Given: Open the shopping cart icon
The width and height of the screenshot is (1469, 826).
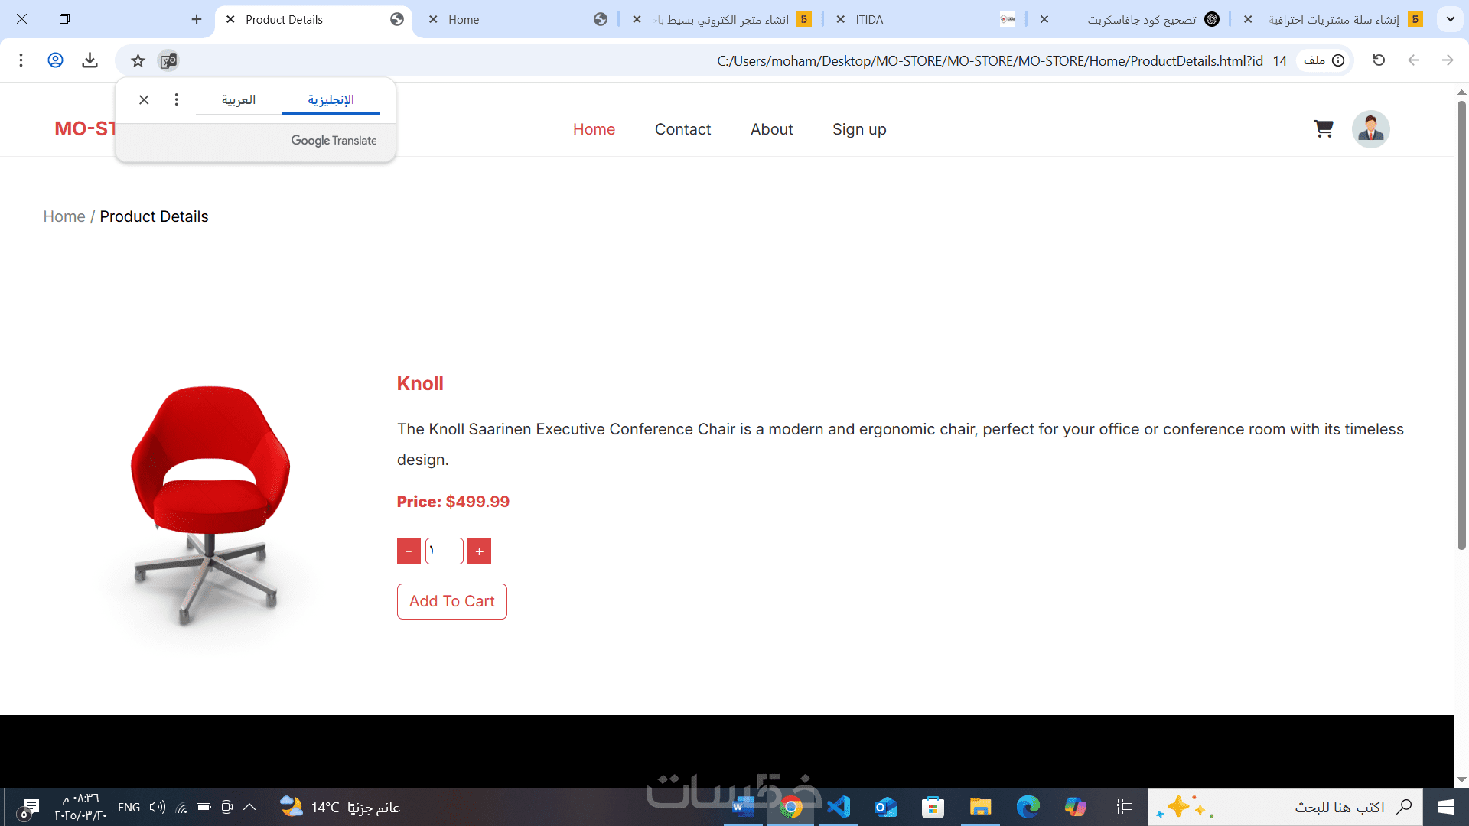Looking at the screenshot, I should [1323, 128].
